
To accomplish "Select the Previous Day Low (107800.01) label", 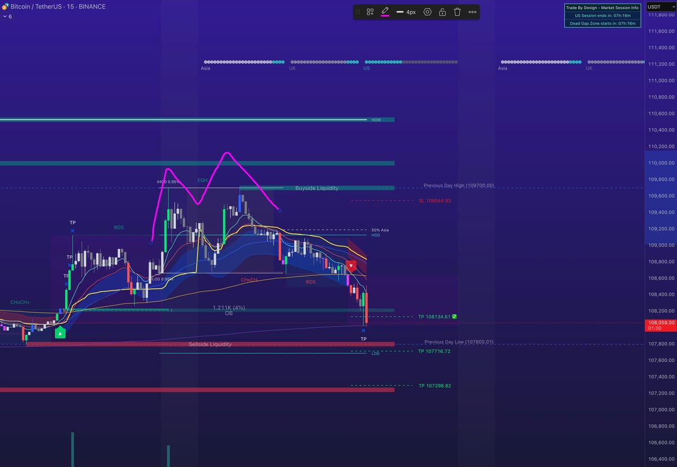I will [x=459, y=342].
